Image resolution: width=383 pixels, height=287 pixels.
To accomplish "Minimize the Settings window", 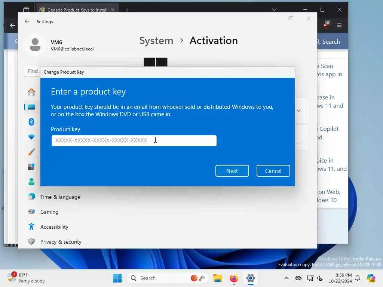I will tap(274, 18).
